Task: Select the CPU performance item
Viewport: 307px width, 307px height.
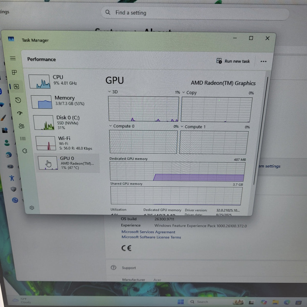Action: [x=62, y=81]
